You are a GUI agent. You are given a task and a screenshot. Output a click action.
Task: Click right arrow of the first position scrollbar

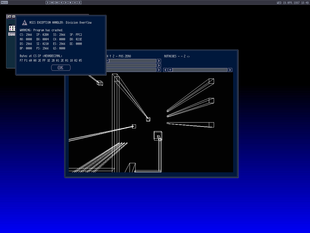(x=159, y=61)
